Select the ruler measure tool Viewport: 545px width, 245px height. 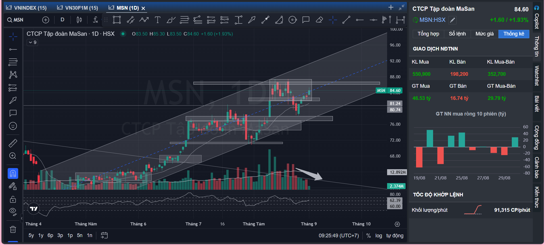(13, 143)
